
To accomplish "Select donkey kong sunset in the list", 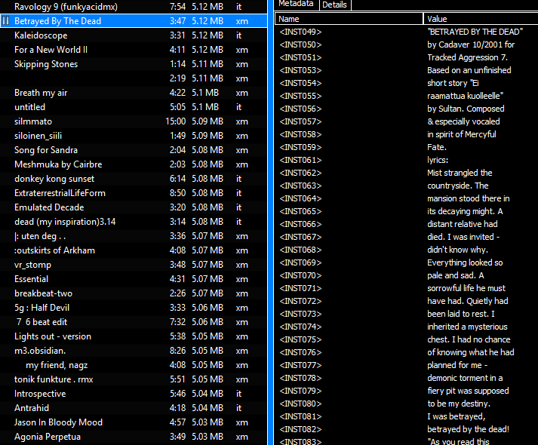I will [54, 179].
